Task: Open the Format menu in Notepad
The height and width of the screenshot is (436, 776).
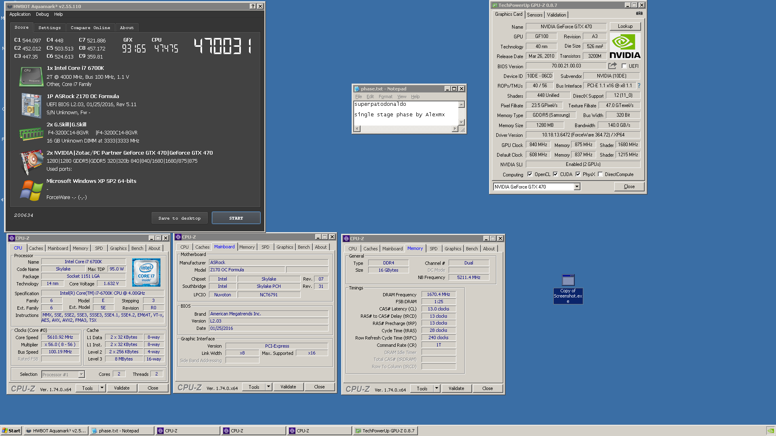Action: 385,96
